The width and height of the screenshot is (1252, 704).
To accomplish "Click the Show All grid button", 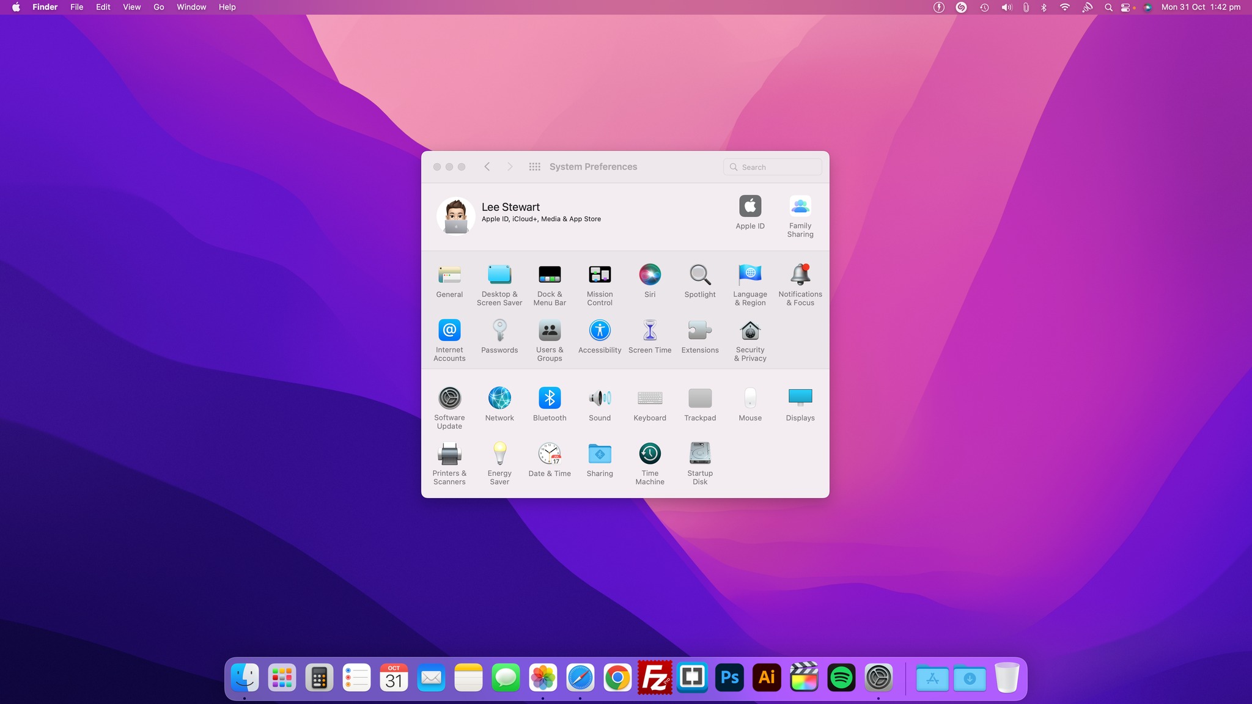I will point(534,167).
